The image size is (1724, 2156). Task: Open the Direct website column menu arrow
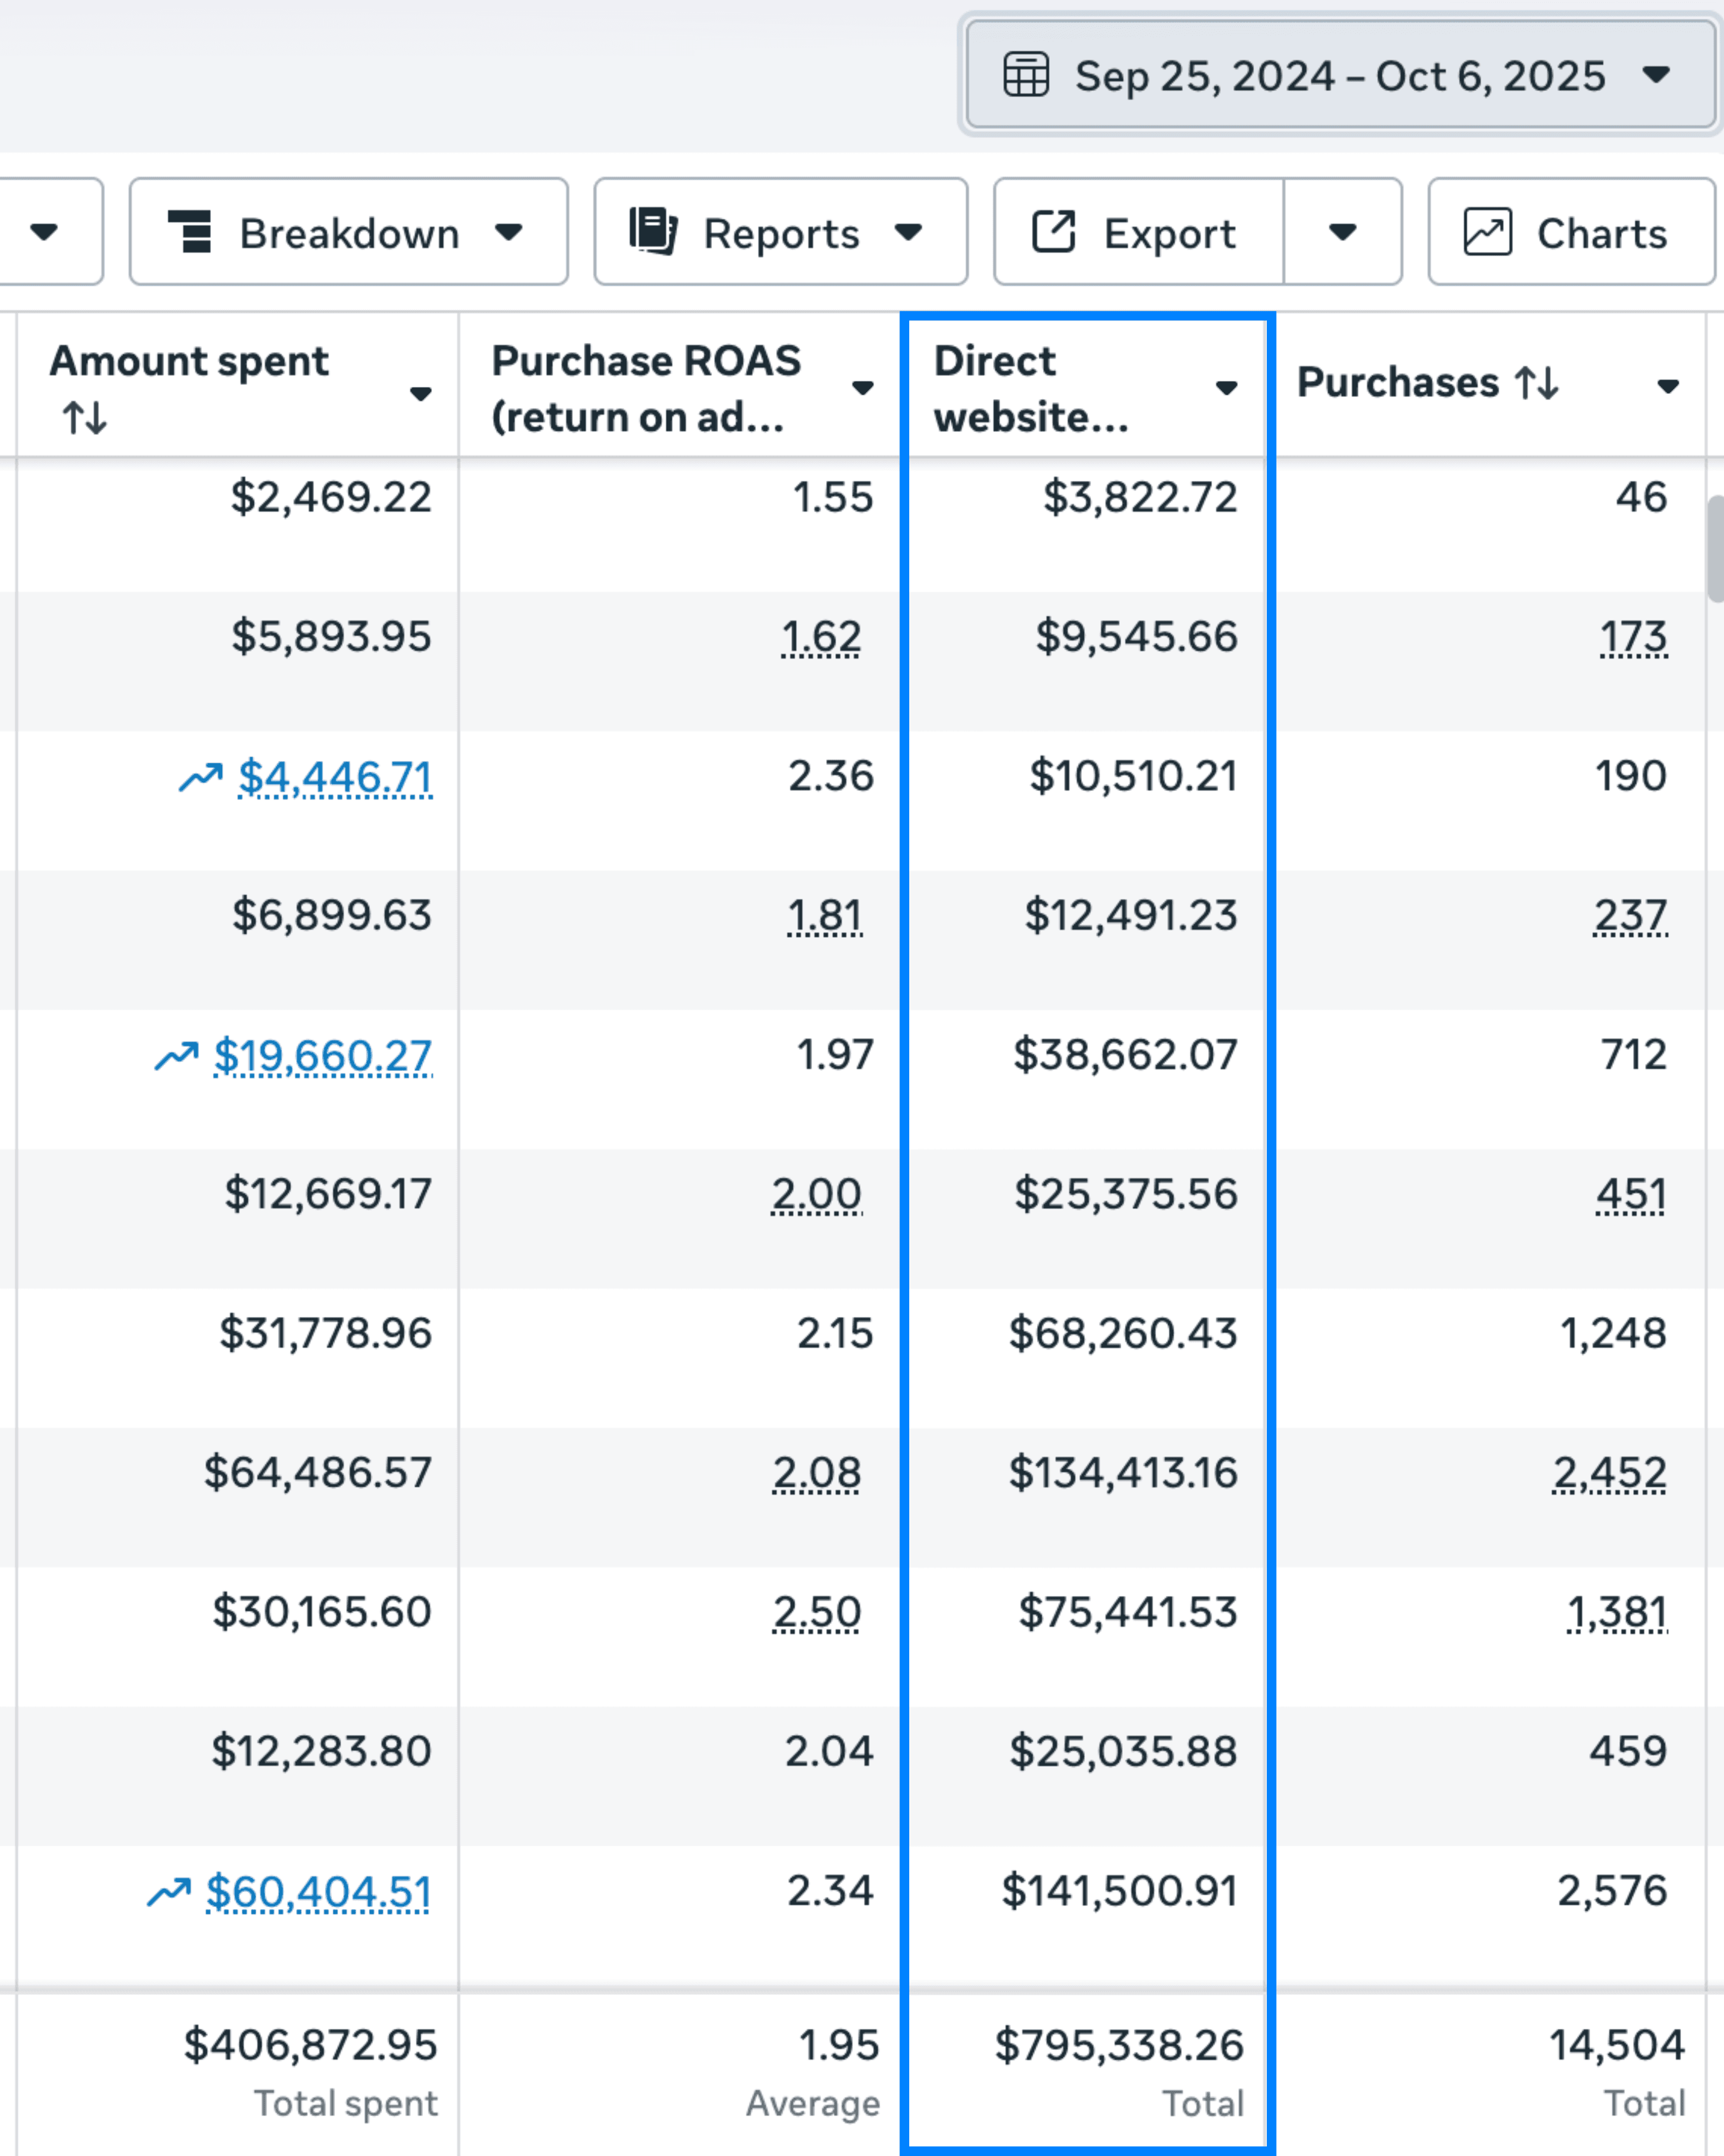pos(1226,388)
